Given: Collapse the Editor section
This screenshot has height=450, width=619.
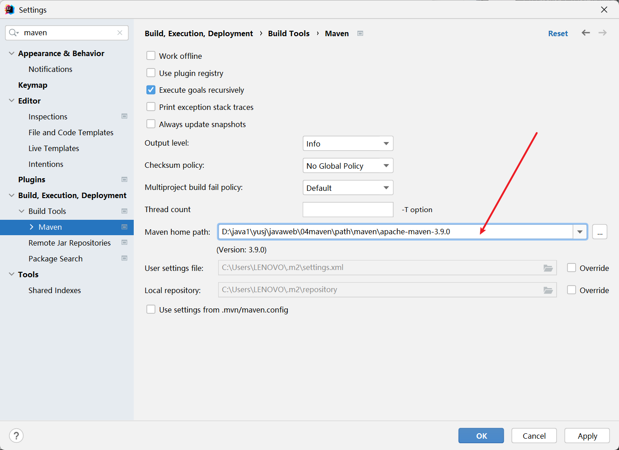Looking at the screenshot, I should [12, 100].
